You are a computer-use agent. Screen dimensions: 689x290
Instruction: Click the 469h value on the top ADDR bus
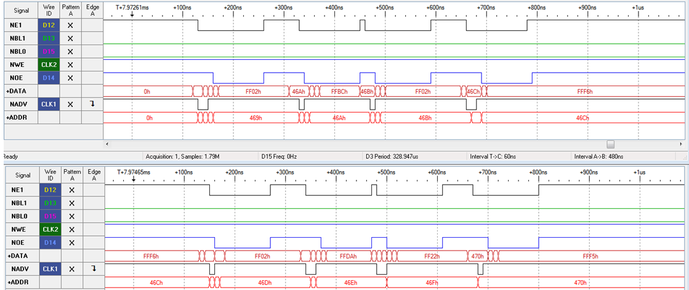[255, 118]
